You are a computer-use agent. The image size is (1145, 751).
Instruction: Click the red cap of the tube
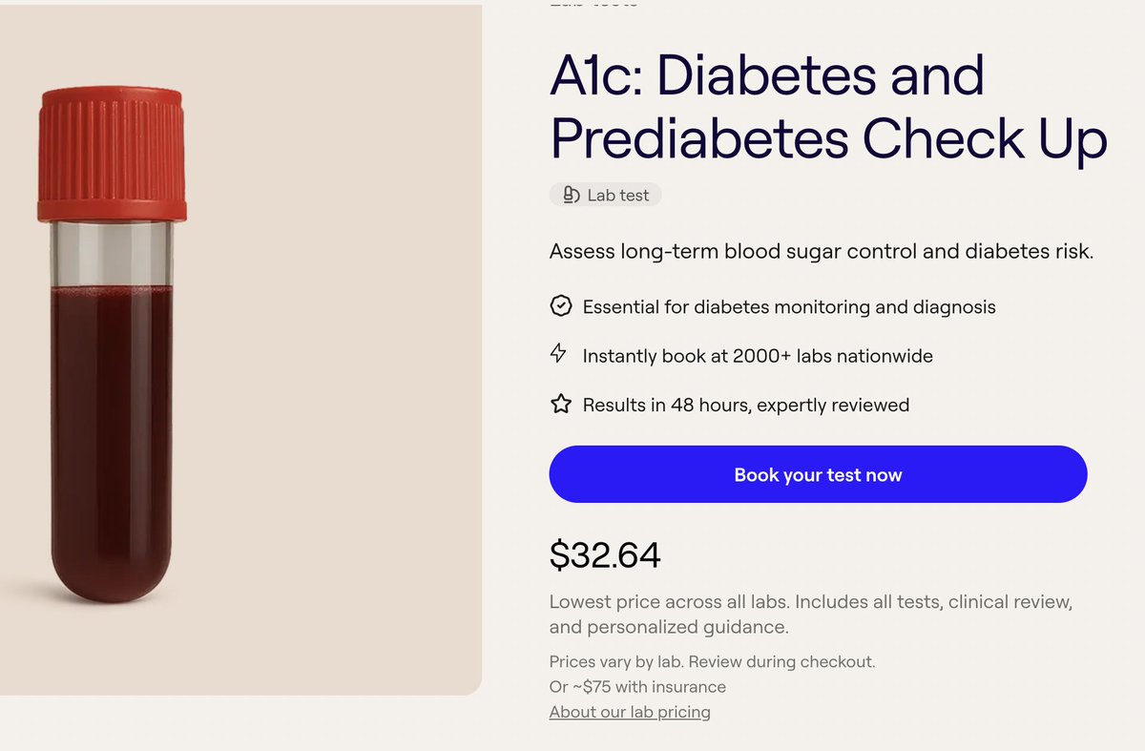tap(112, 153)
